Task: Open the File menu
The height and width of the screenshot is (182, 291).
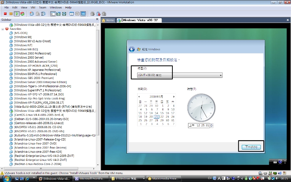Action: click(7, 7)
